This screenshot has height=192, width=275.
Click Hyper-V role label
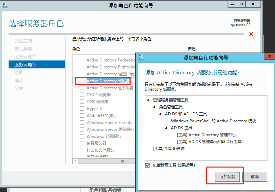pyautogui.click(x=94, y=109)
